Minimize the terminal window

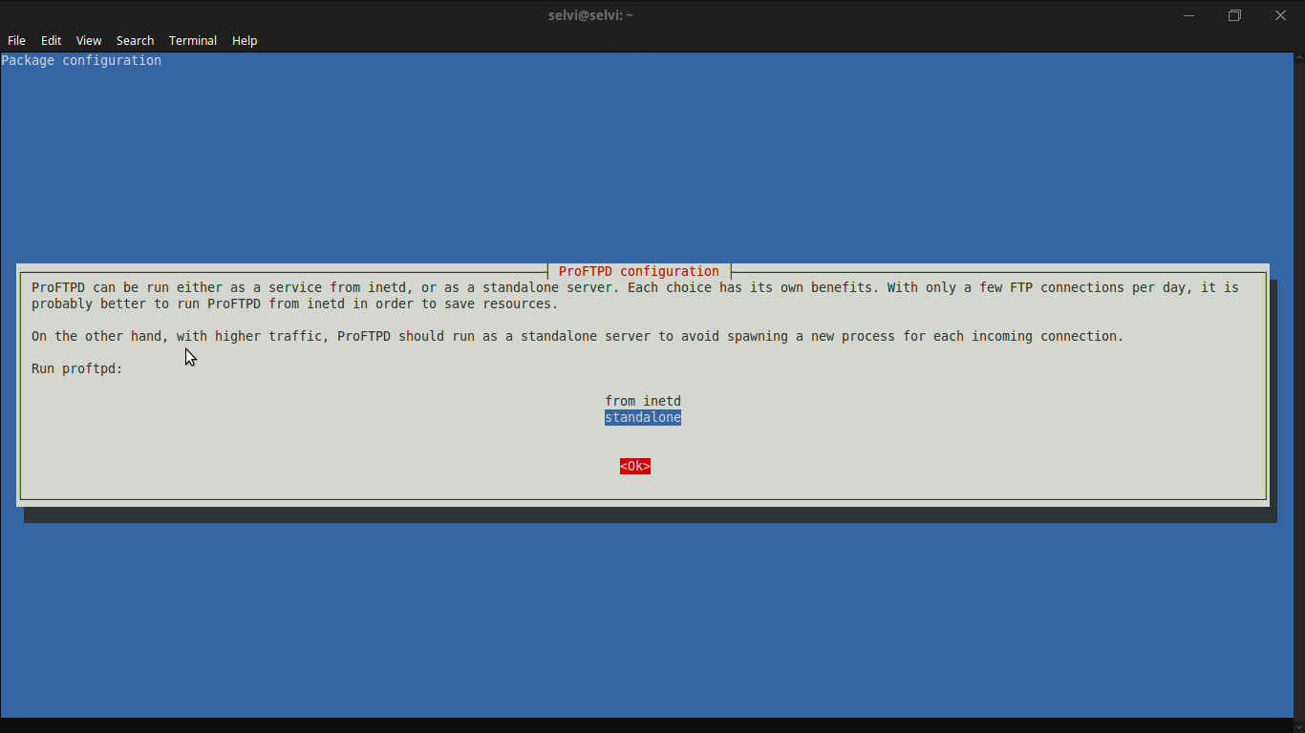(1188, 15)
